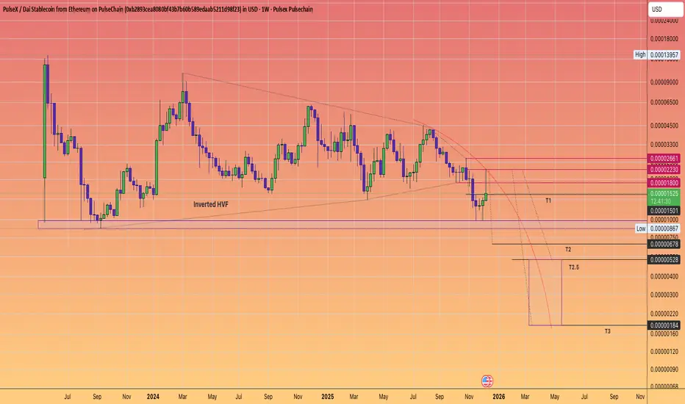The height and width of the screenshot is (404, 685).
Task: Select the 0.00002661 price line label
Action: (x=664, y=159)
